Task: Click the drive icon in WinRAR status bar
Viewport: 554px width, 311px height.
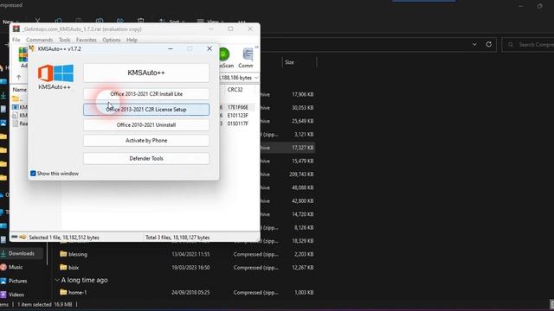Action: tap(15, 238)
